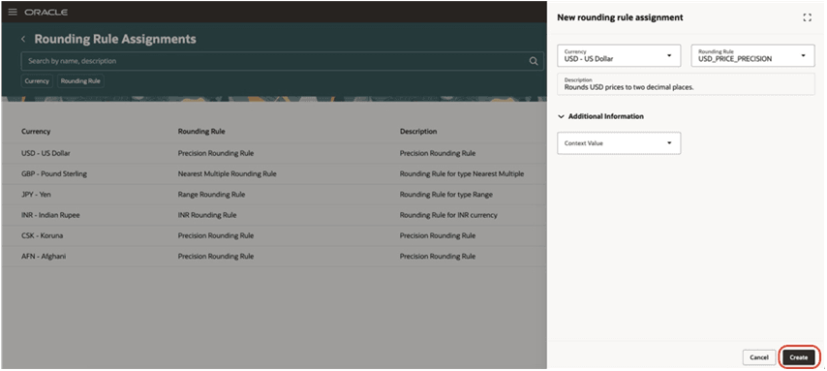Click the Currency column header
The image size is (827, 371).
point(36,132)
